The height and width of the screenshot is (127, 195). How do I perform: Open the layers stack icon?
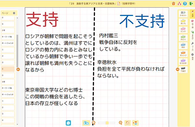point(135,123)
